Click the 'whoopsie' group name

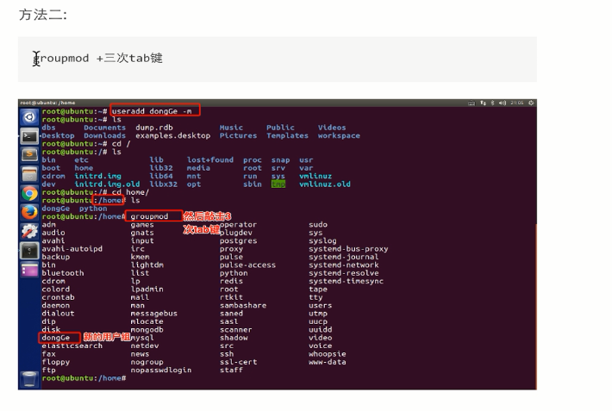pyautogui.click(x=327, y=354)
